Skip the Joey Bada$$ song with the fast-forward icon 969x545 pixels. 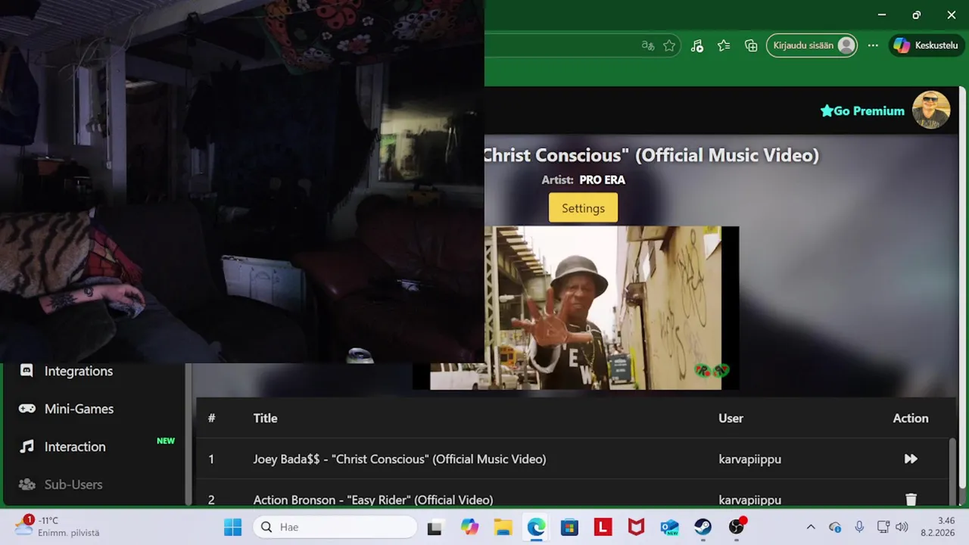click(911, 459)
